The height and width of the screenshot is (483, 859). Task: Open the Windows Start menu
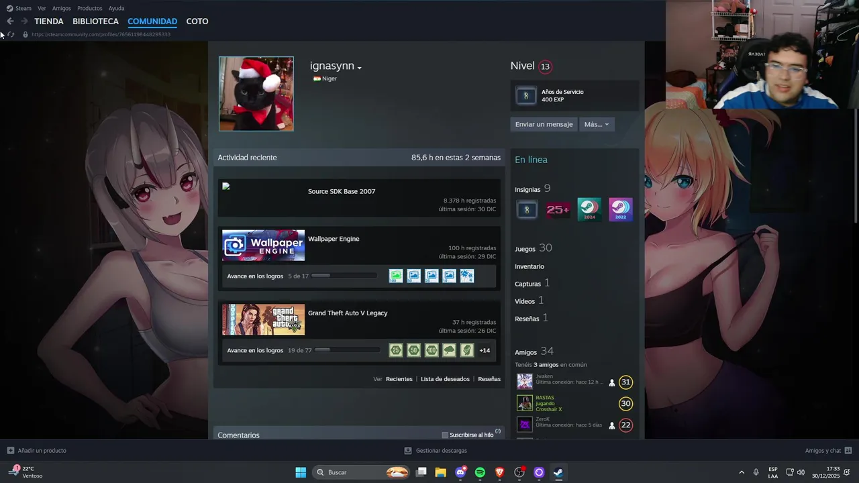(301, 472)
